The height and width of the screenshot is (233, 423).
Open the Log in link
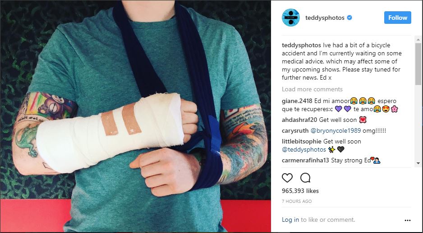pos(290,220)
